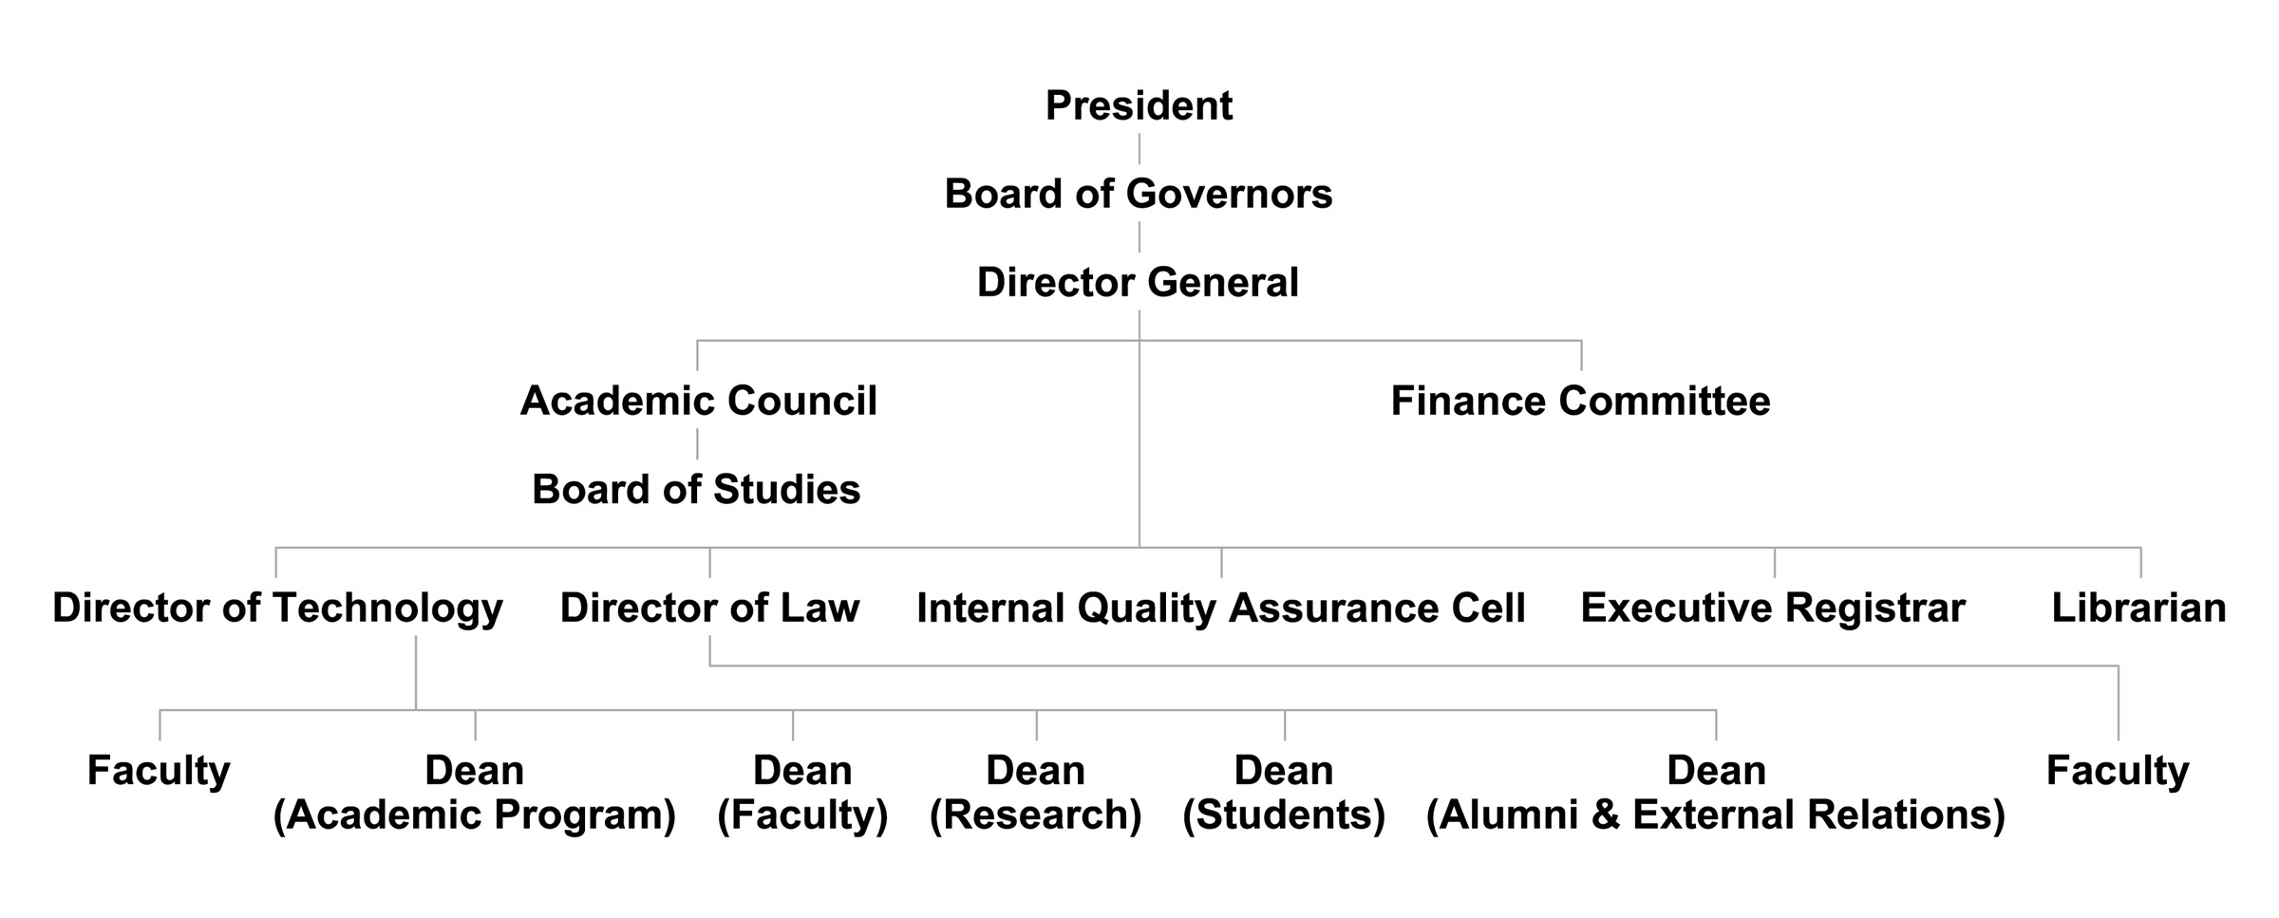This screenshot has width=2279, height=918.
Task: Click the Dean (Faculty) node
Action: [802, 793]
